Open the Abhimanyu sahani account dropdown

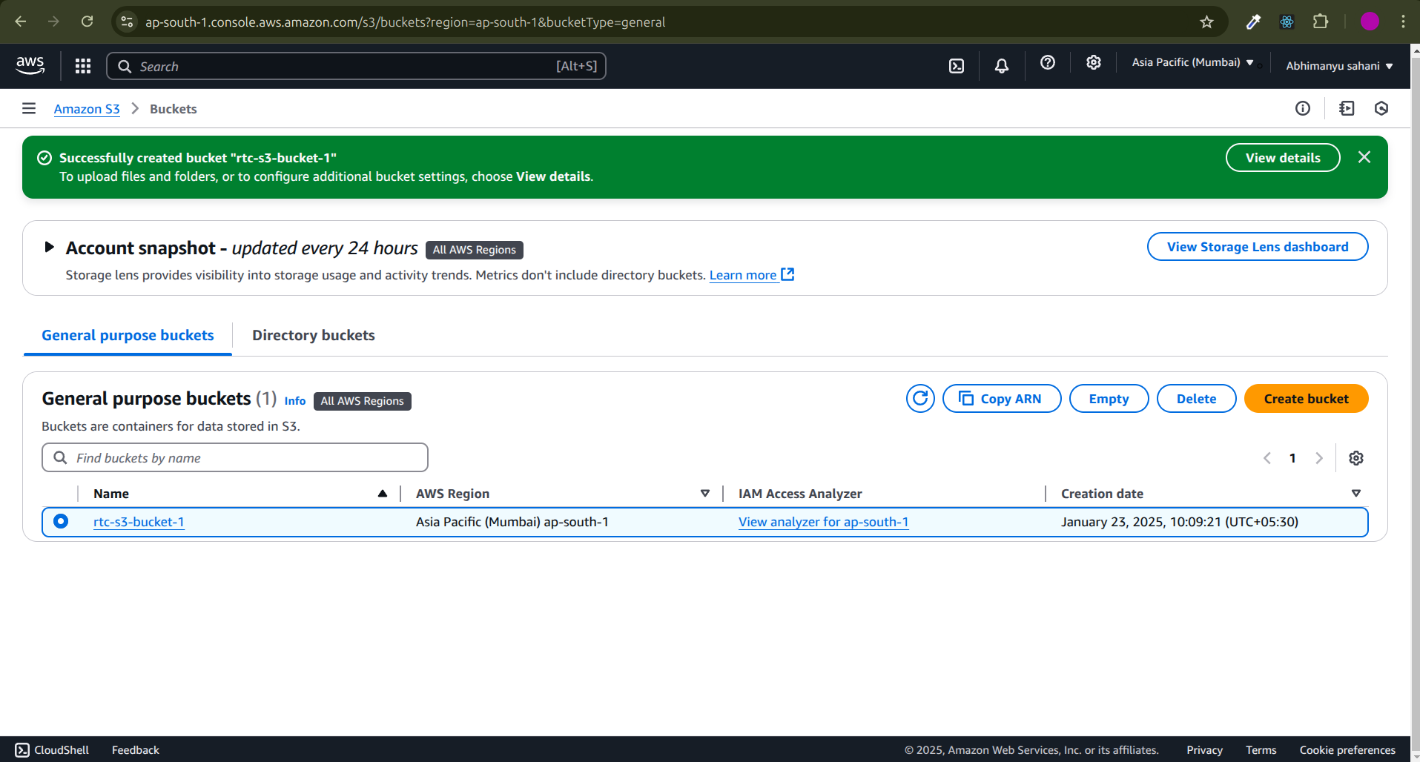[x=1339, y=66]
